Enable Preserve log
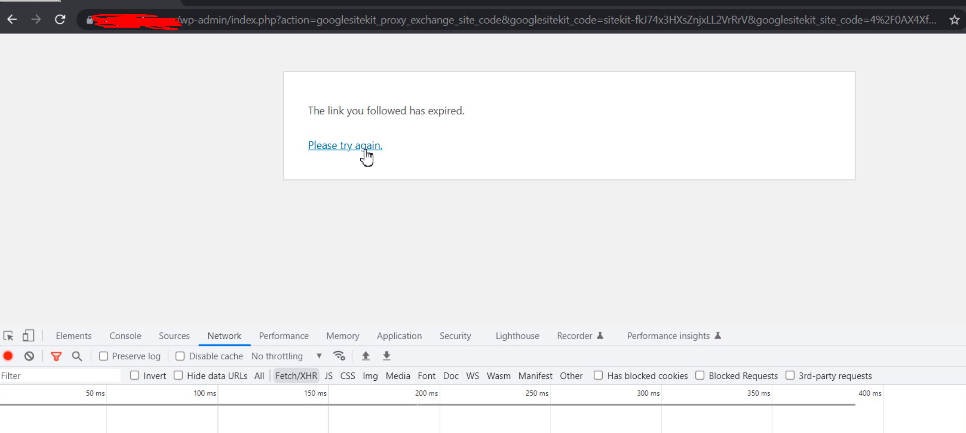 103,356
